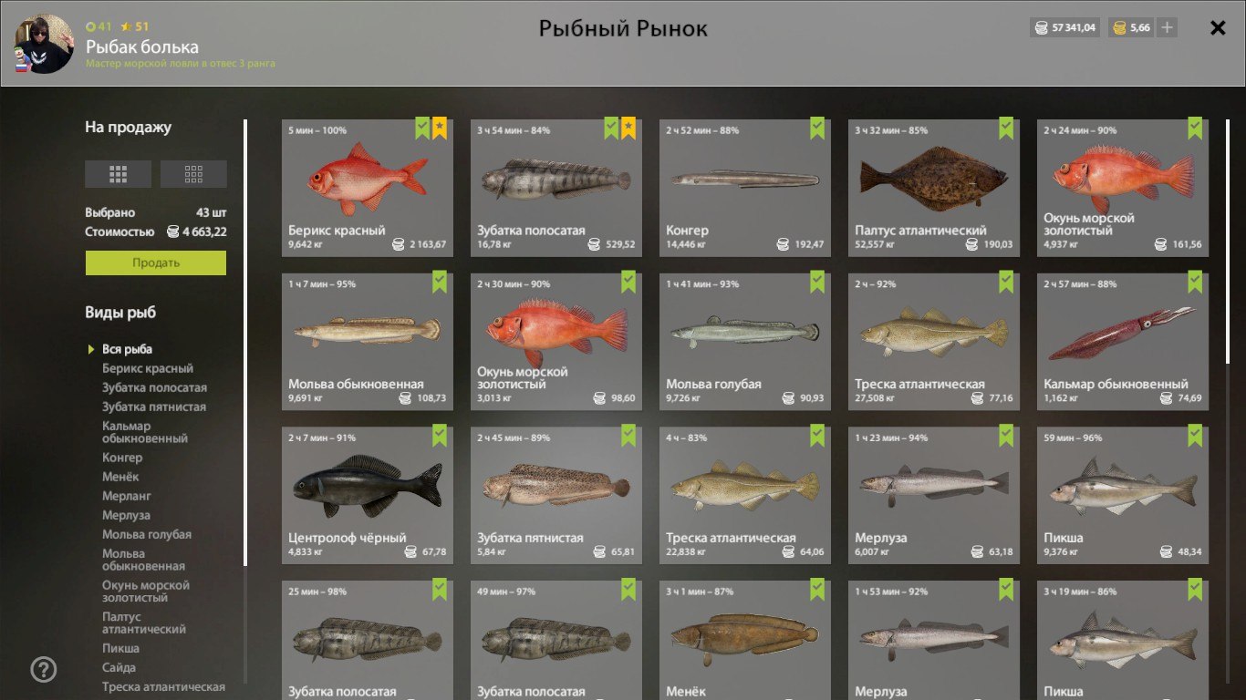Select the Центролоф чёрный fish card
This screenshot has width=1246, height=700.
[367, 495]
